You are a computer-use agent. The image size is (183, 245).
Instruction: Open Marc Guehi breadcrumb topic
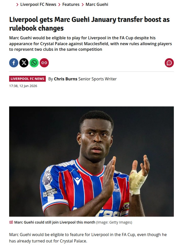[97, 4]
